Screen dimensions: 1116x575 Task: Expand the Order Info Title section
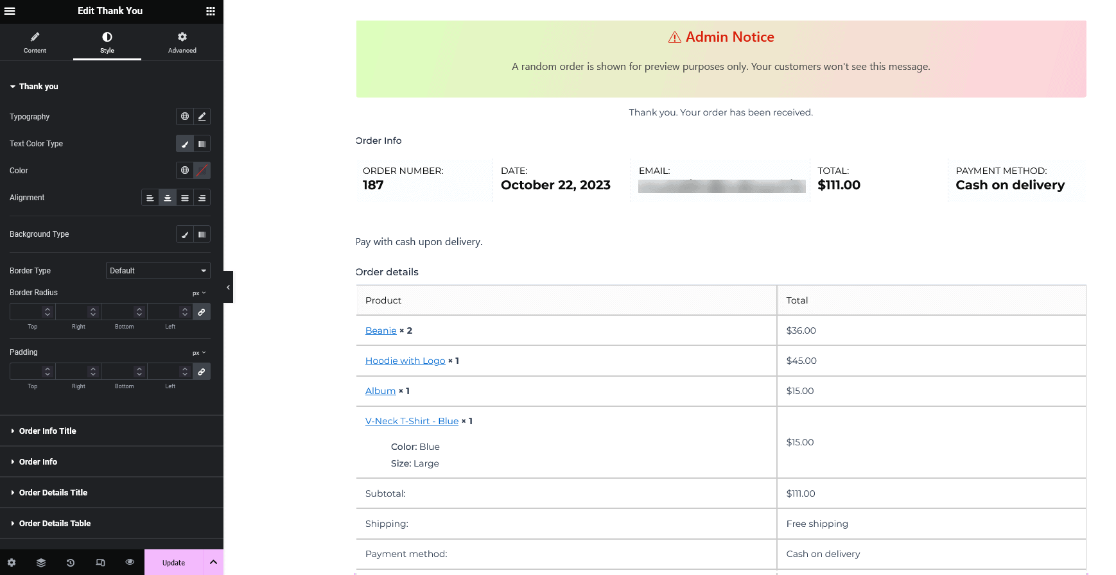pos(48,431)
